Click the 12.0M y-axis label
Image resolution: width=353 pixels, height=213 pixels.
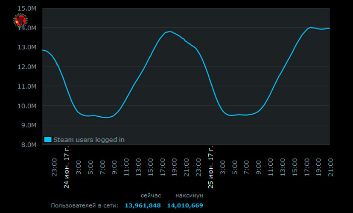pyautogui.click(x=27, y=67)
